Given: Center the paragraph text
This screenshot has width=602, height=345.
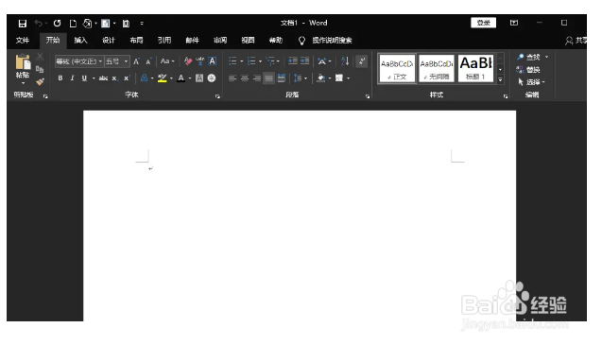Looking at the screenshot, I should [x=245, y=78].
